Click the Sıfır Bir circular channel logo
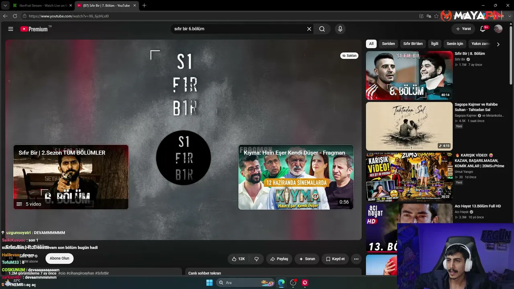The height and width of the screenshot is (289, 514). coord(184,158)
